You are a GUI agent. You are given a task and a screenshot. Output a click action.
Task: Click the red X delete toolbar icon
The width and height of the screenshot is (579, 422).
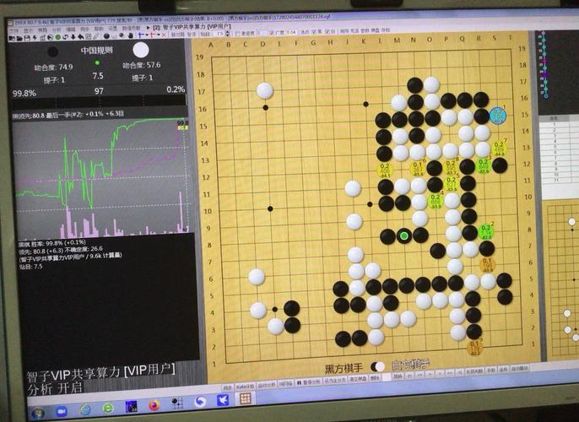164,35
